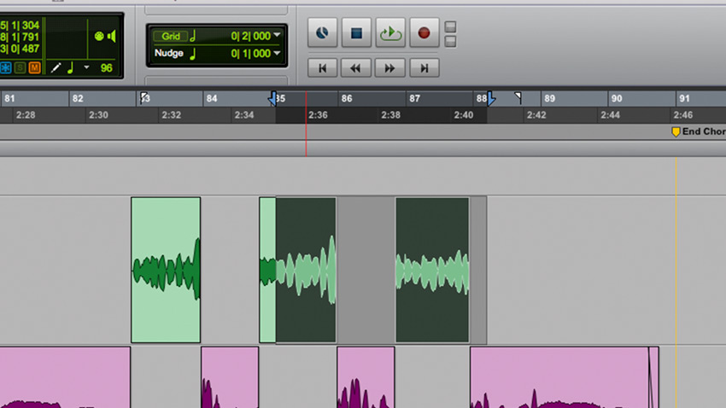
Task: Select the dark highlighted clip at bar 87
Action: [432, 270]
